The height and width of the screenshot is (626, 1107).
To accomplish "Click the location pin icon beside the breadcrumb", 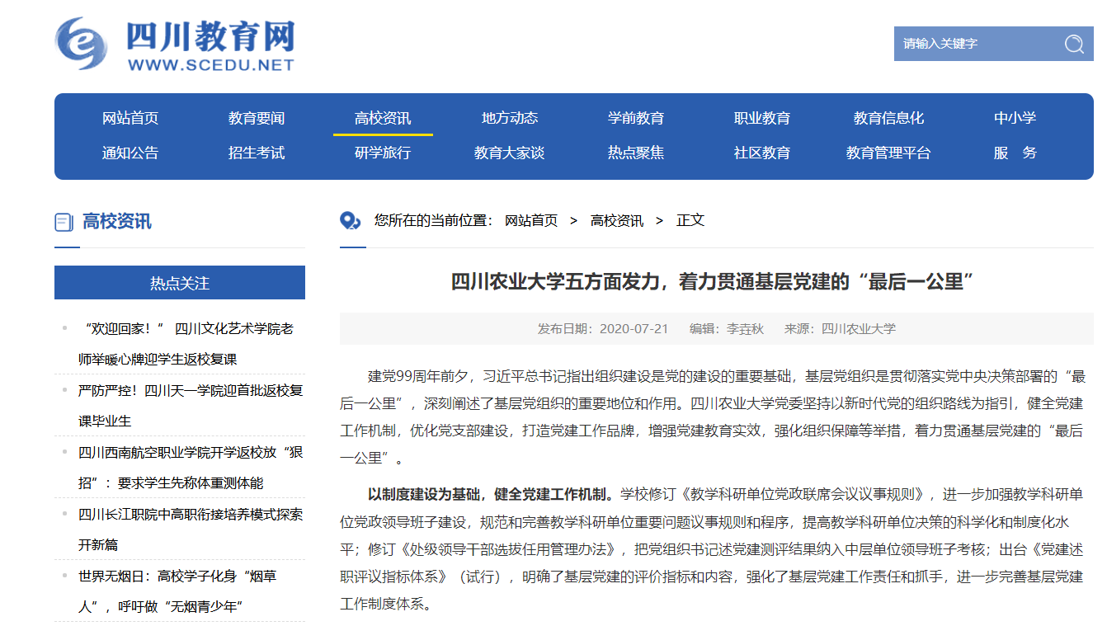I will 351,220.
